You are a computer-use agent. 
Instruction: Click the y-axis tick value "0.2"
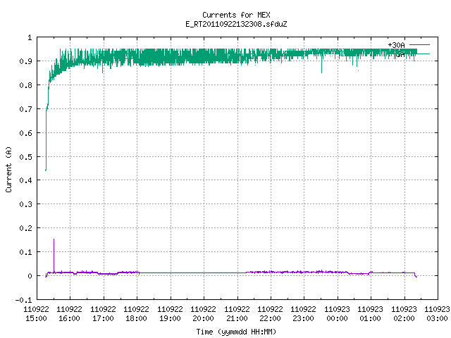pyautogui.click(x=25, y=228)
